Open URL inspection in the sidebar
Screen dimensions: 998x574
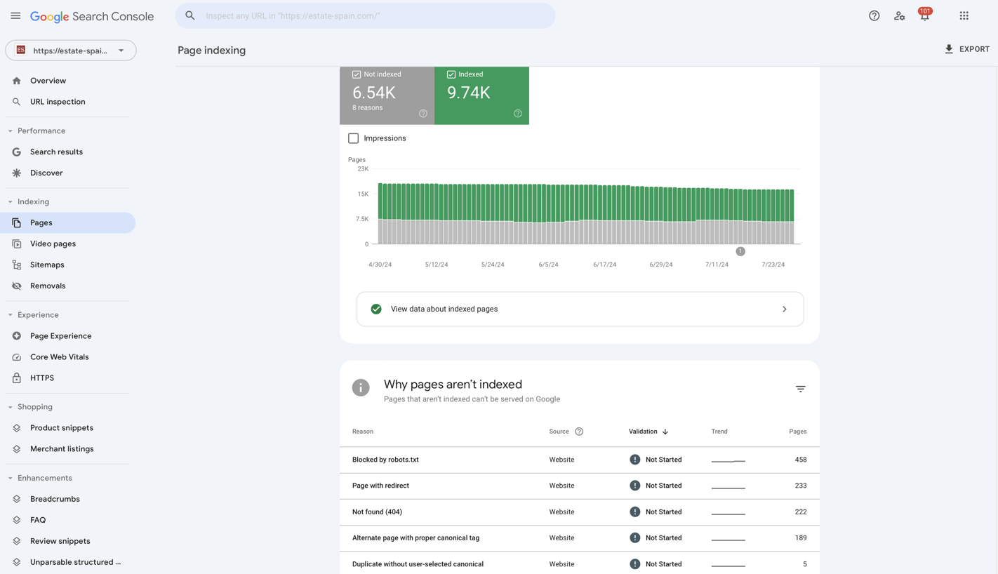tap(57, 101)
